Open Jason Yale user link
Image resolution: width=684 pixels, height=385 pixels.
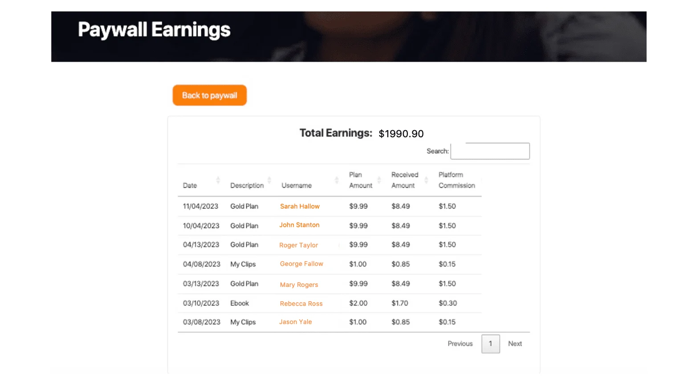click(x=295, y=322)
